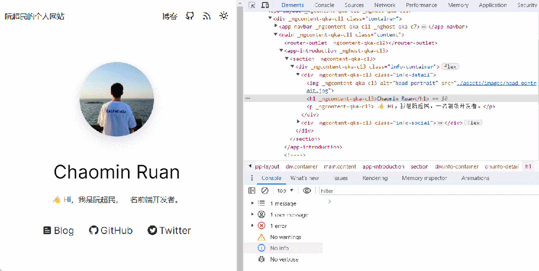Select the router-outlet node

pyautogui.click(x=360, y=42)
